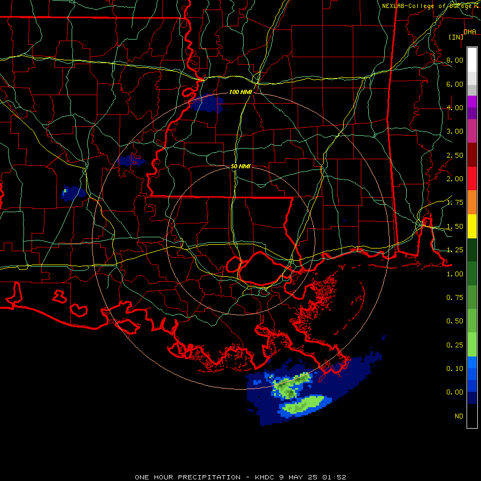Viewport: 481px width, 481px height.
Task: Click the 9 MAY 25 date text
Action: point(299,477)
